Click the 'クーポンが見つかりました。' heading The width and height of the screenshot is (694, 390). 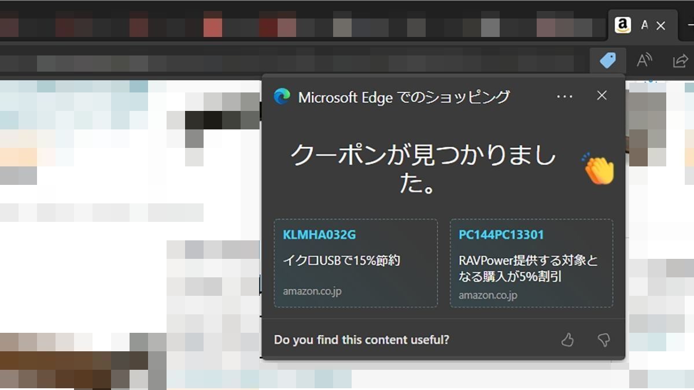coord(423,169)
